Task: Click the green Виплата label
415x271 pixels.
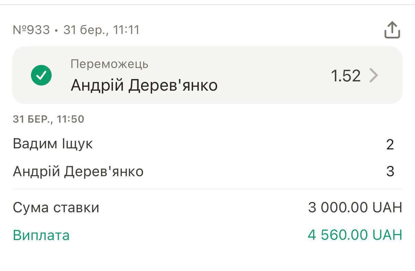Action: click(41, 235)
